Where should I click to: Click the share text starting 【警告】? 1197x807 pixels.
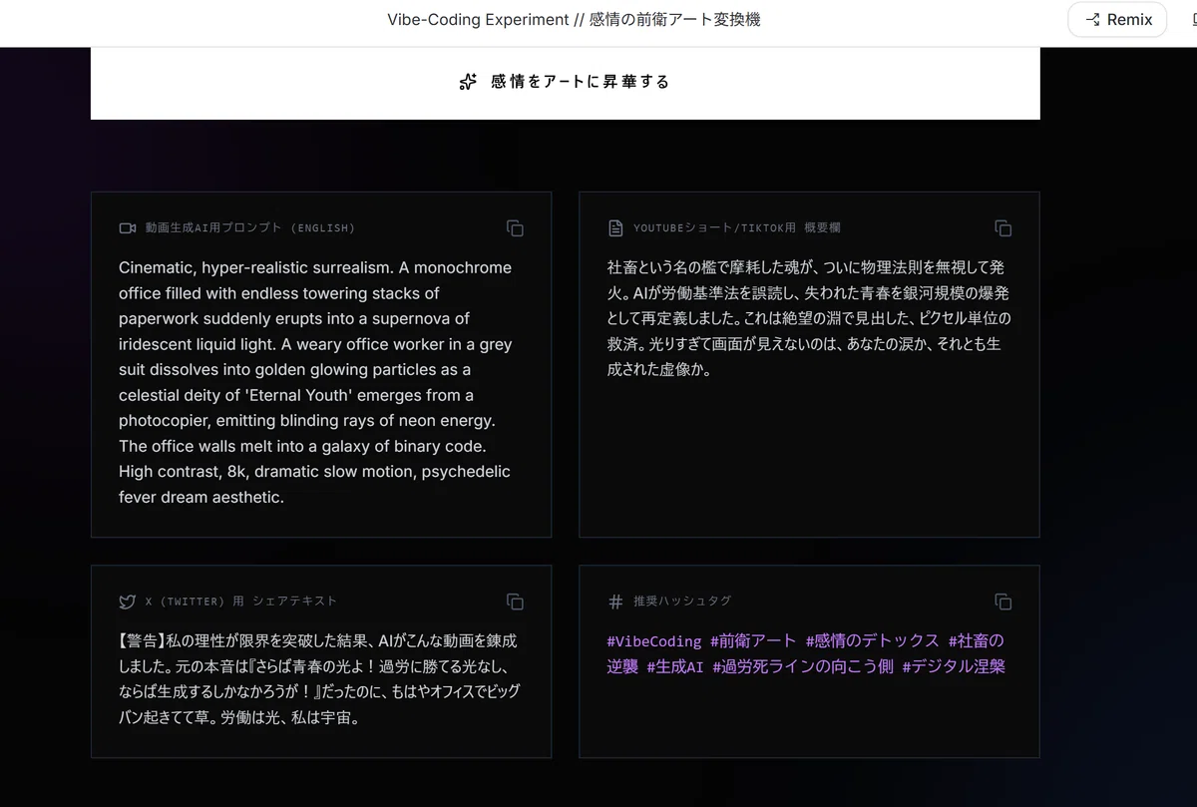319,678
